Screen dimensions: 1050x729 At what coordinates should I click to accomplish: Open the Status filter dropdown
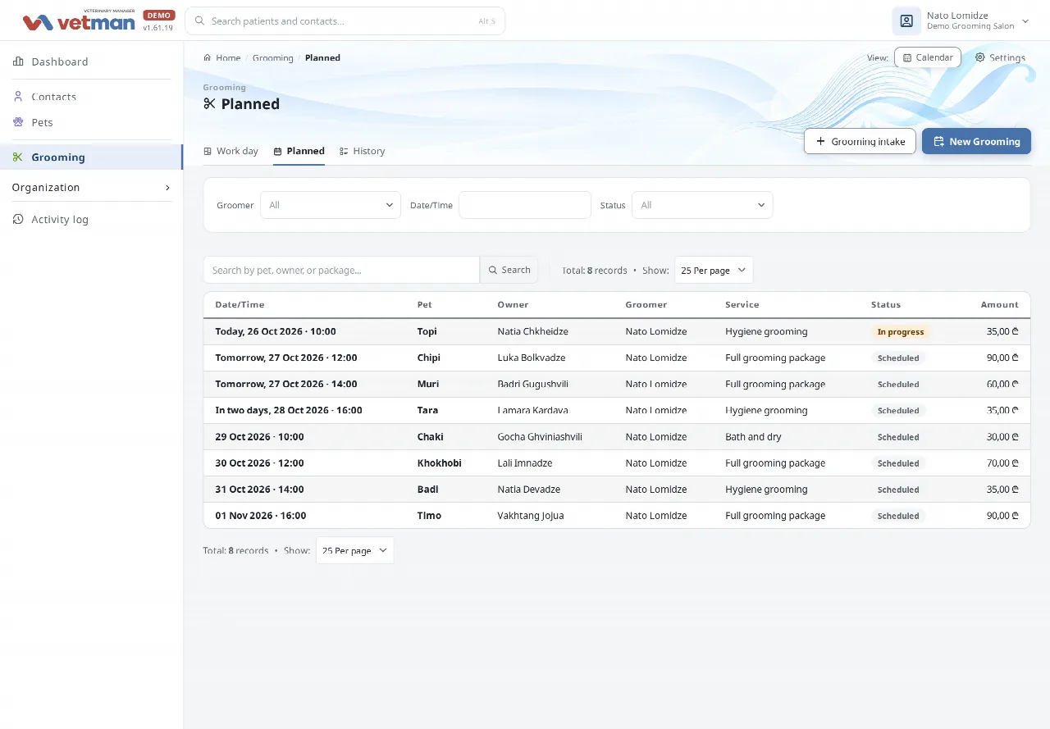click(702, 205)
